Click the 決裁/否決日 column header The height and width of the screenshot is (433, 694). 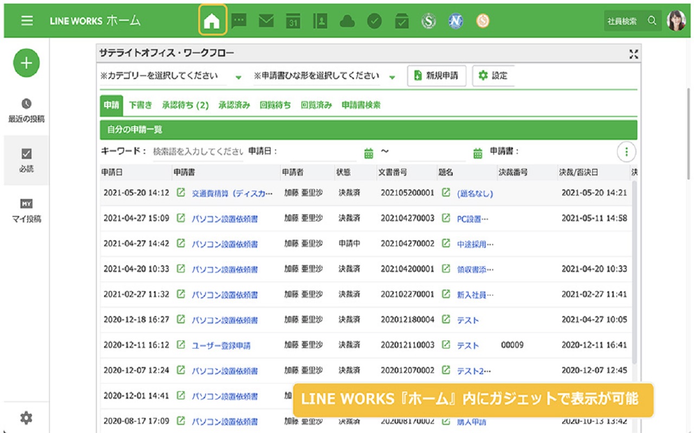pyautogui.click(x=579, y=172)
